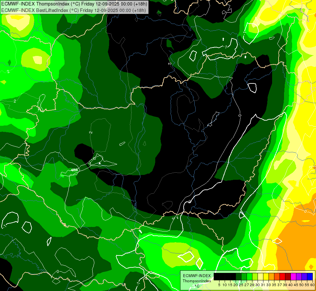Select the dark orange 35–37 legend swatch
Image resolution: width=316 pixels, height=291 pixels.
[277, 276]
